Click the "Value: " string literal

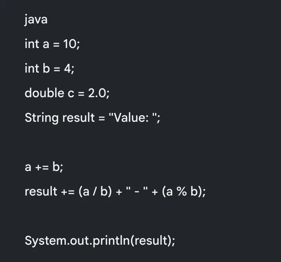coord(133,118)
